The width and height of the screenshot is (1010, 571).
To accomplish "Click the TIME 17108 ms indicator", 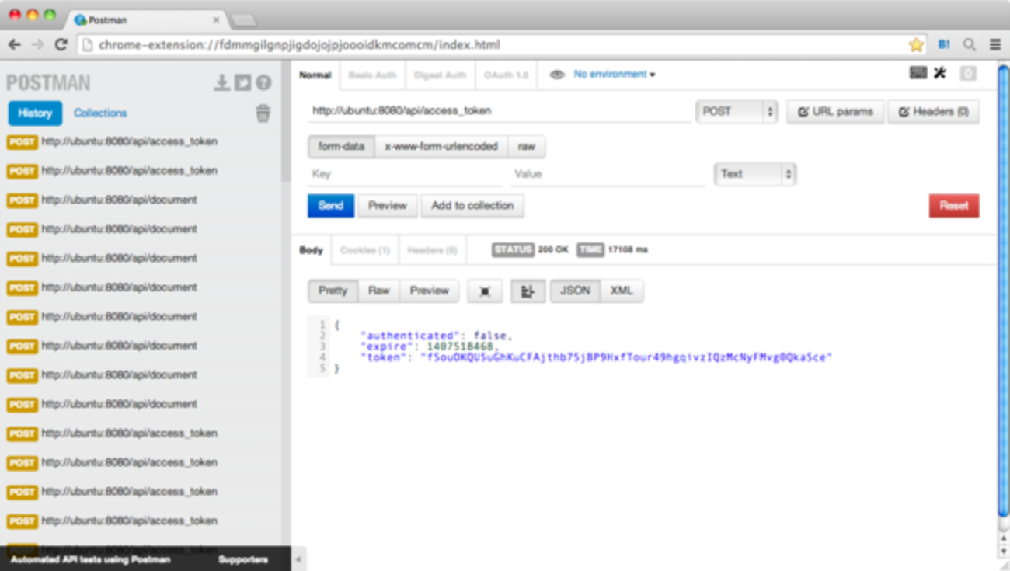I will (x=613, y=250).
